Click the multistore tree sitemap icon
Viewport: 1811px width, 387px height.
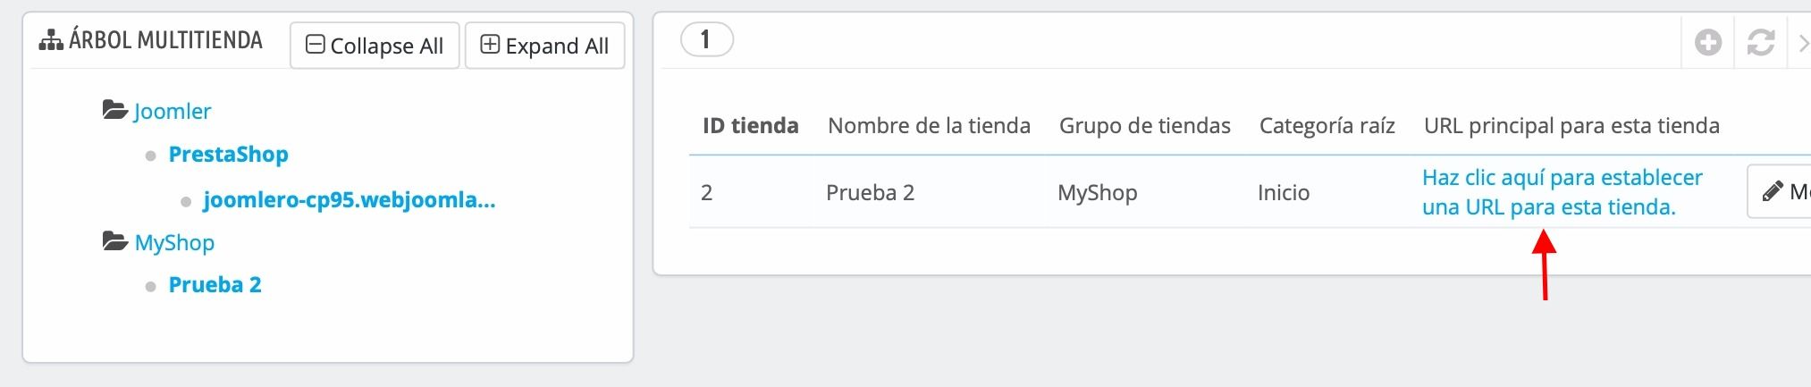click(51, 40)
